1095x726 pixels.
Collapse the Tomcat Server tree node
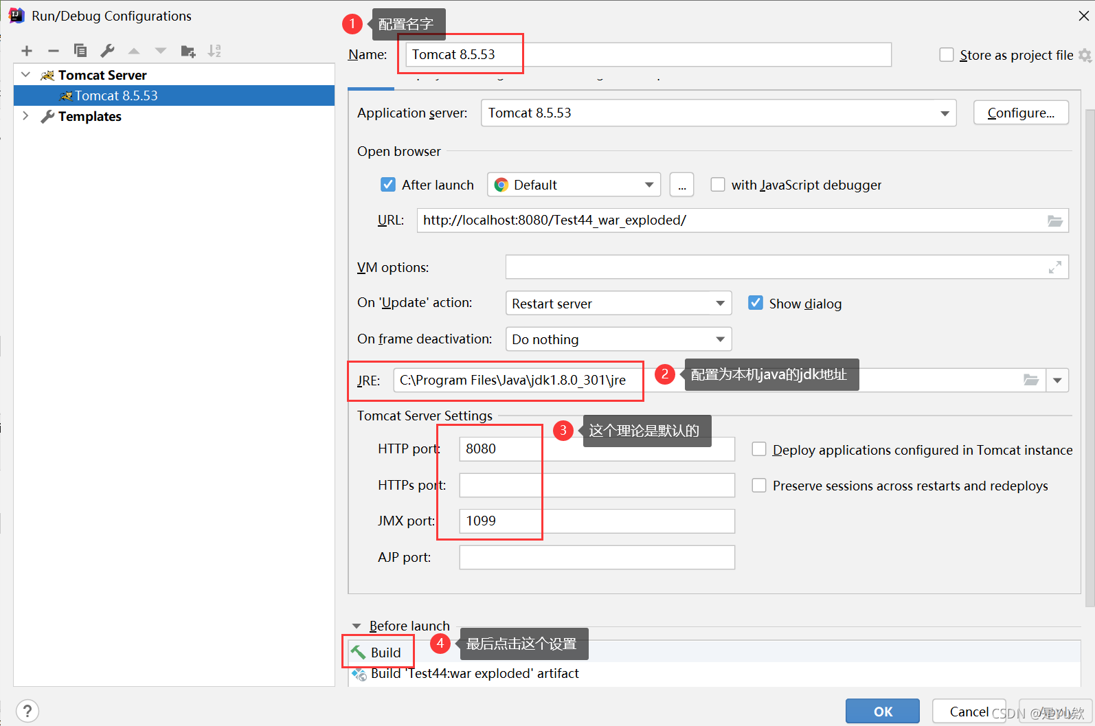tap(26, 75)
